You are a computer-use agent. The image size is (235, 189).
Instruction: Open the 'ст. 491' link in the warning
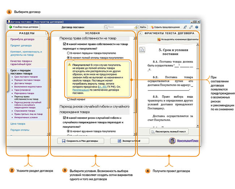click(x=102, y=87)
